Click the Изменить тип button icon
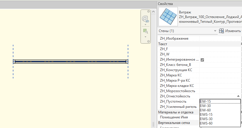This screenshot has width=242, height=128. (221, 31)
